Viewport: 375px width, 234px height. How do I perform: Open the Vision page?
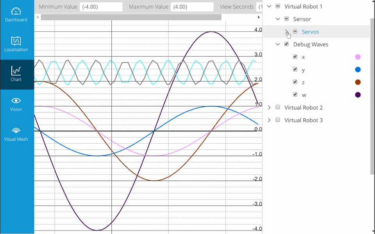tap(16, 104)
